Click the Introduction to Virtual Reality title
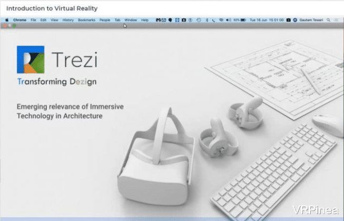The image size is (344, 221). click(52, 8)
